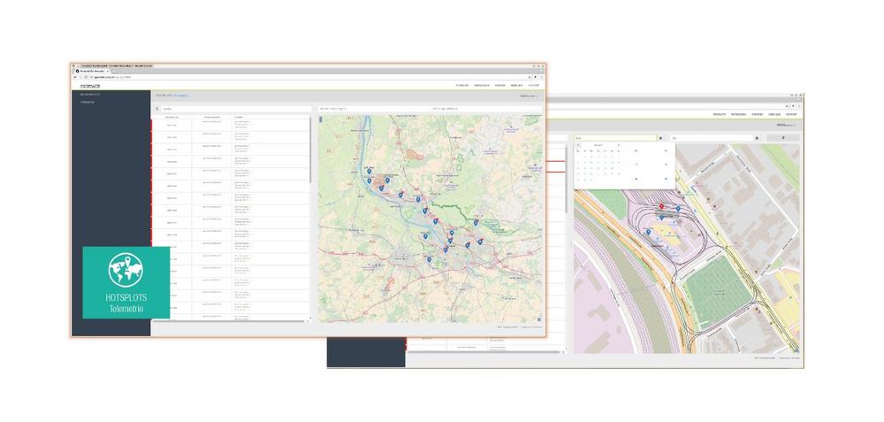Click the hotspot list's vertical scrollbar
Screen dimensions: 884x422
pos(311,150)
